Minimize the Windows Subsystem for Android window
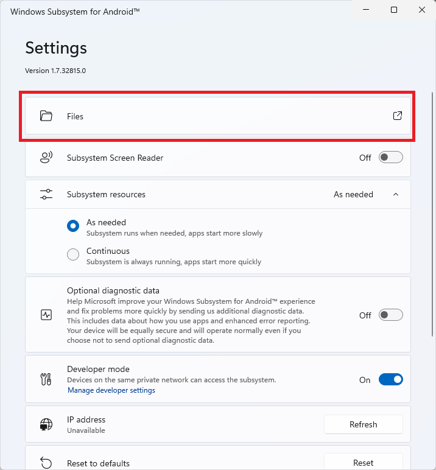This screenshot has height=470, width=436. 366,10
